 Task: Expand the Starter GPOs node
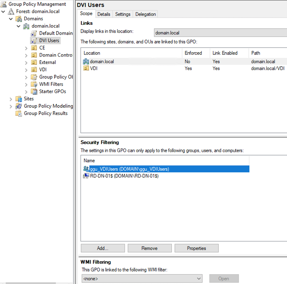(x=26, y=92)
